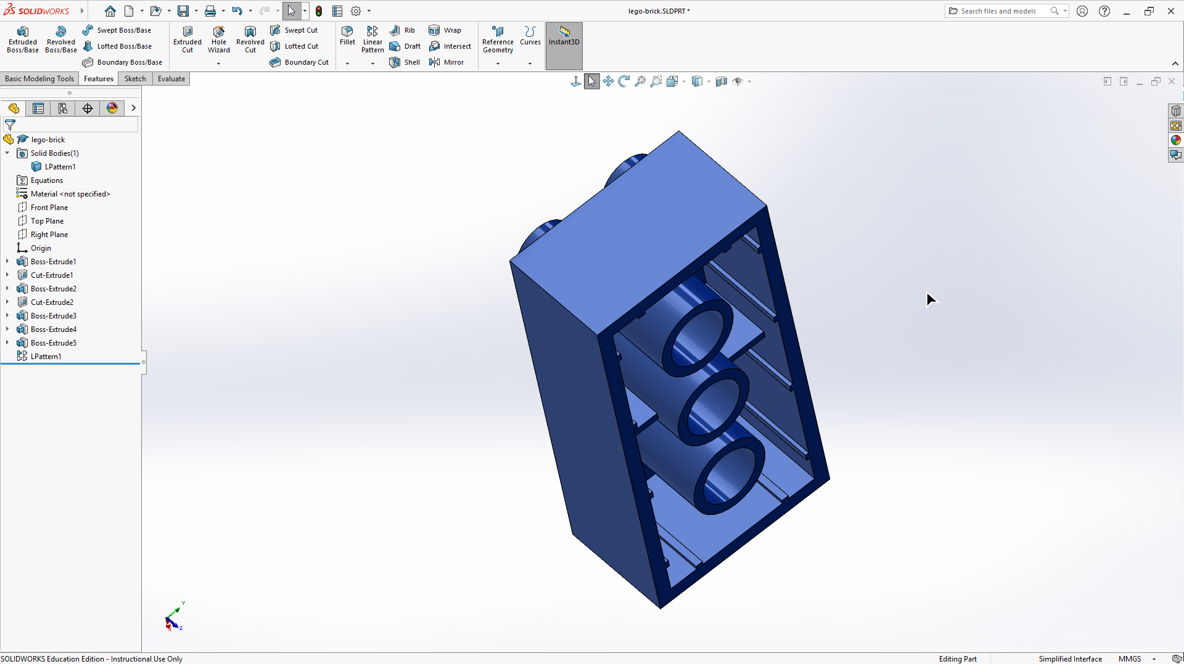This screenshot has height=664, width=1184.
Task: Open the Reference Geometry dropdown
Action: click(x=498, y=63)
